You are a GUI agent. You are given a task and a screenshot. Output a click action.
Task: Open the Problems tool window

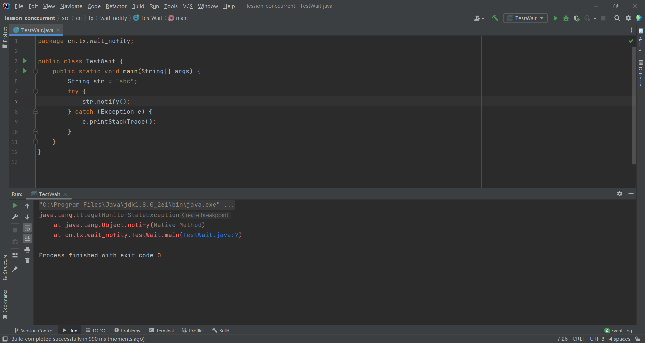pyautogui.click(x=127, y=331)
